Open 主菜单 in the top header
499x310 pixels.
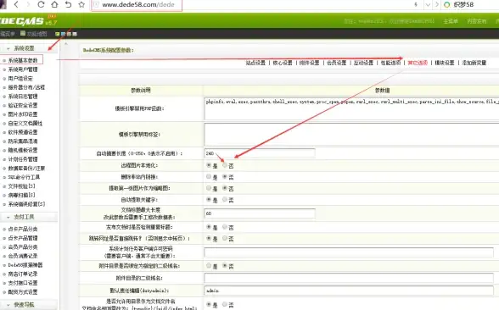(x=451, y=21)
